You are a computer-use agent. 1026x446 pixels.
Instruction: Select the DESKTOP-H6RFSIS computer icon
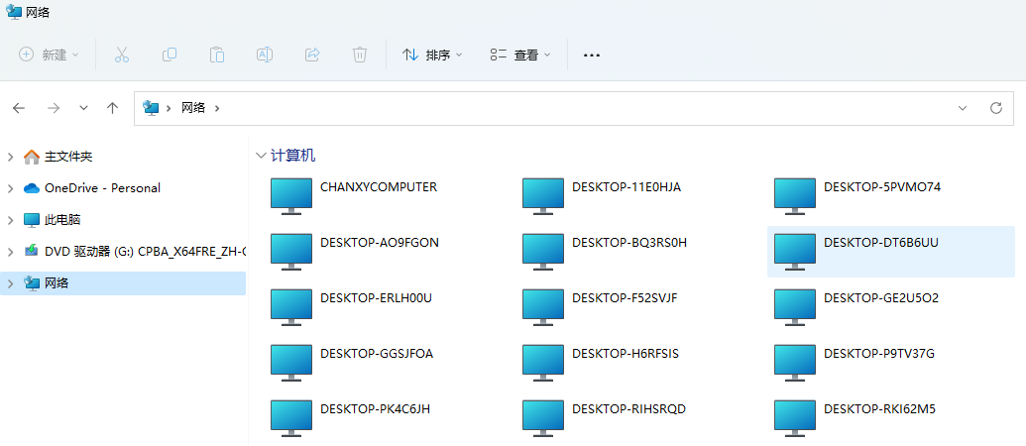543,363
